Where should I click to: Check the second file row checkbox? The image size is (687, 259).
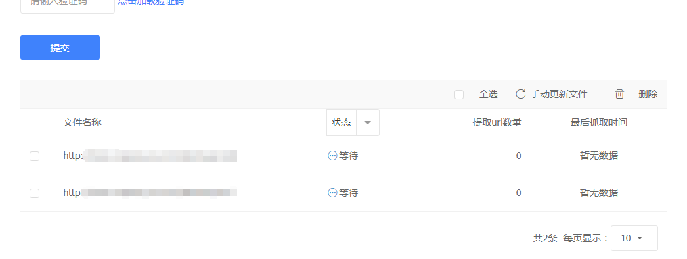click(x=34, y=193)
